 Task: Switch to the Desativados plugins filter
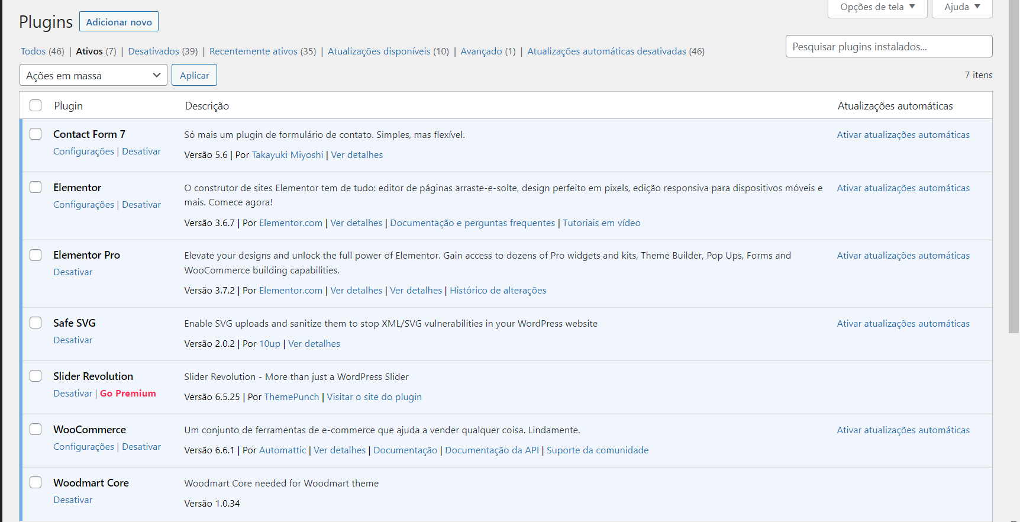tap(163, 51)
